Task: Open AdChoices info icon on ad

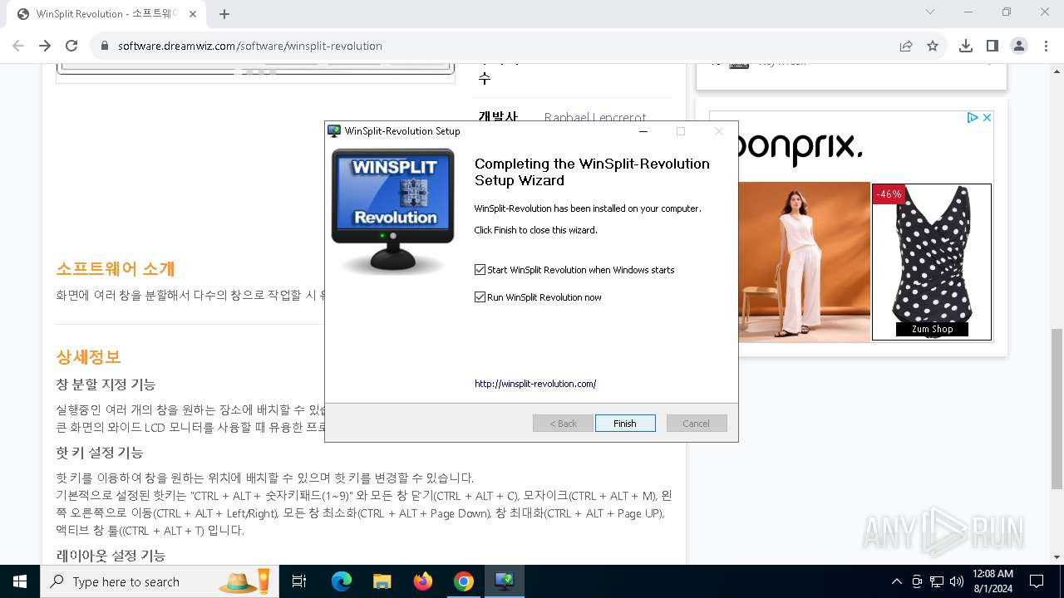Action: (x=973, y=118)
